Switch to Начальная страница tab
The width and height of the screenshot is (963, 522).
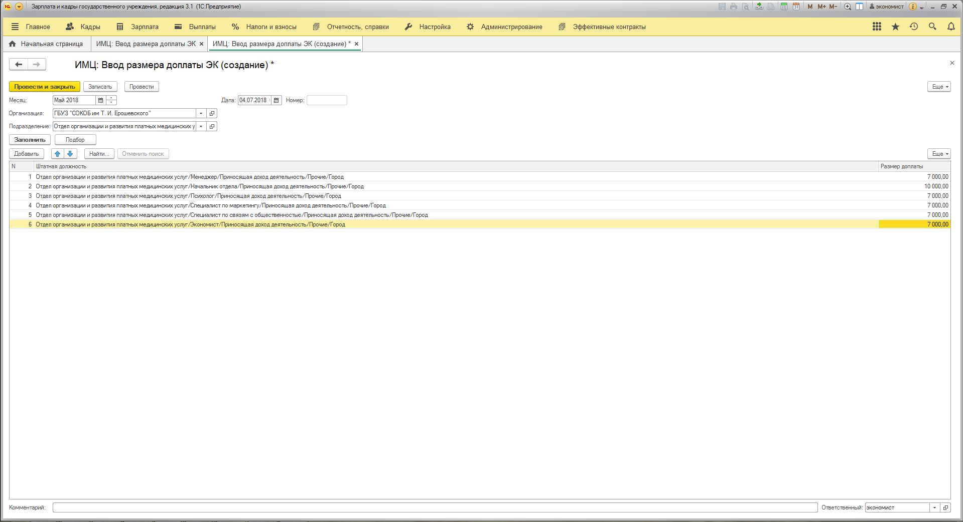click(x=46, y=44)
